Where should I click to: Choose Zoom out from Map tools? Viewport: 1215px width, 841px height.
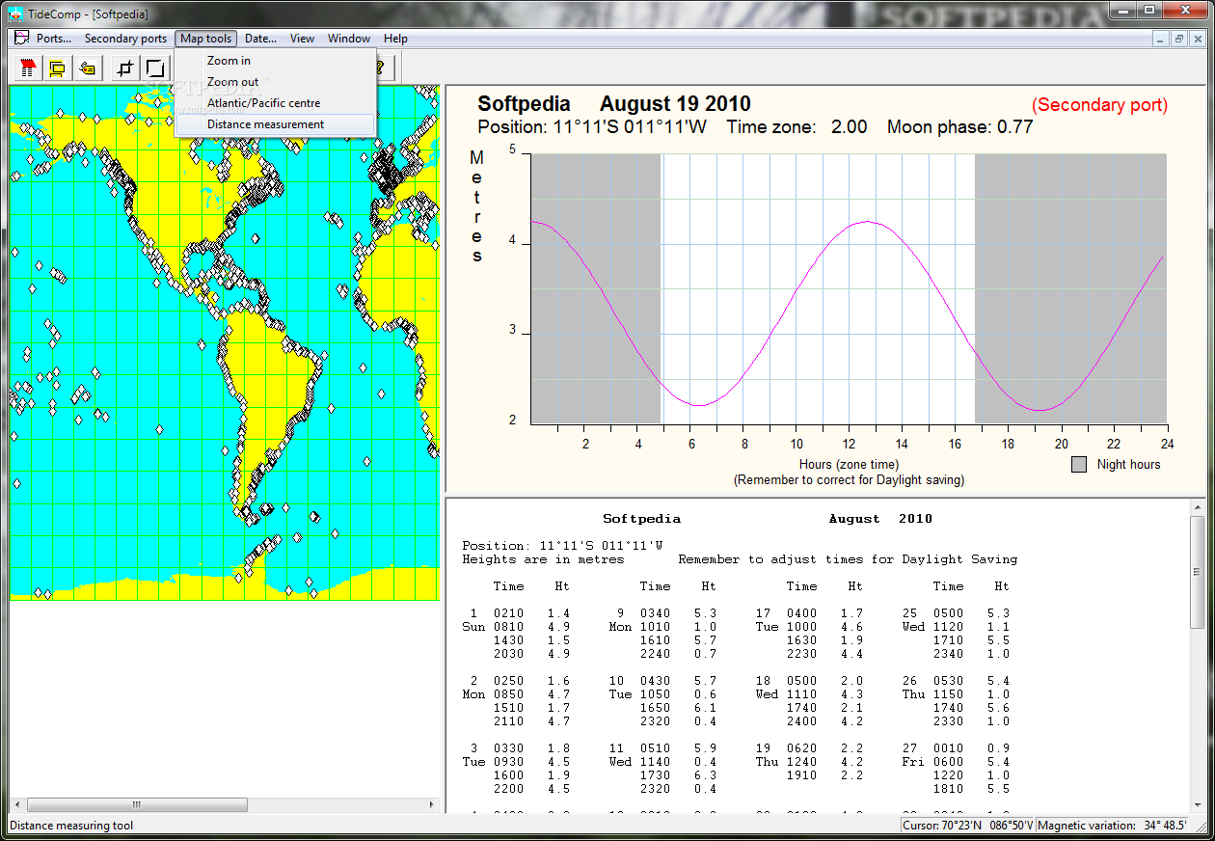pyautogui.click(x=275, y=82)
